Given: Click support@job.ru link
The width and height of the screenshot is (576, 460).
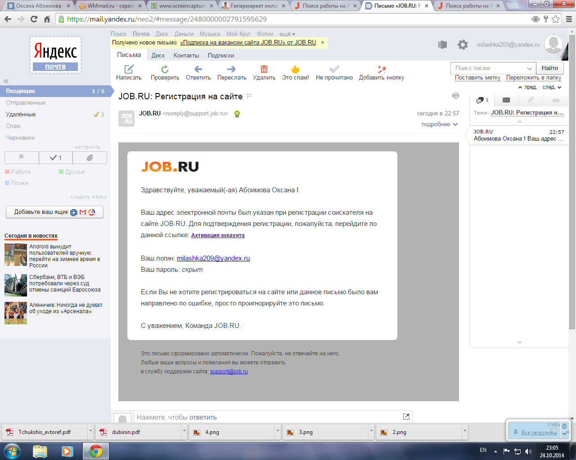Looking at the screenshot, I should coord(229,372).
